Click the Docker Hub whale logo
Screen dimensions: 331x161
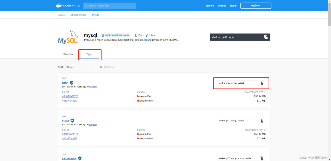[59, 5]
